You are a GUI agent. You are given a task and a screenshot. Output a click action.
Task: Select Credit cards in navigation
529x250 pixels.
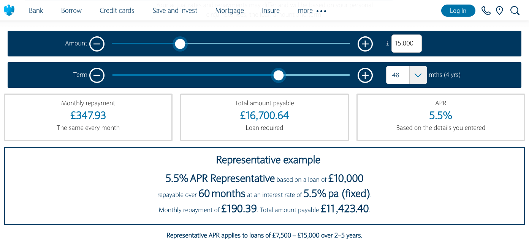pos(117,11)
